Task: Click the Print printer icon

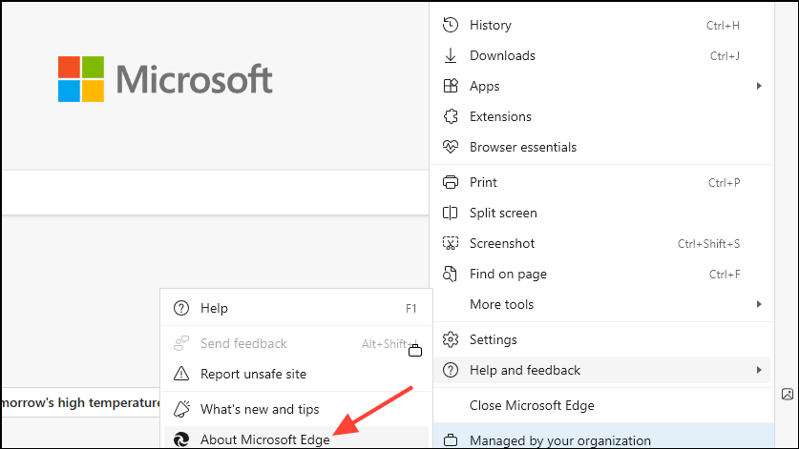Action: coord(452,182)
